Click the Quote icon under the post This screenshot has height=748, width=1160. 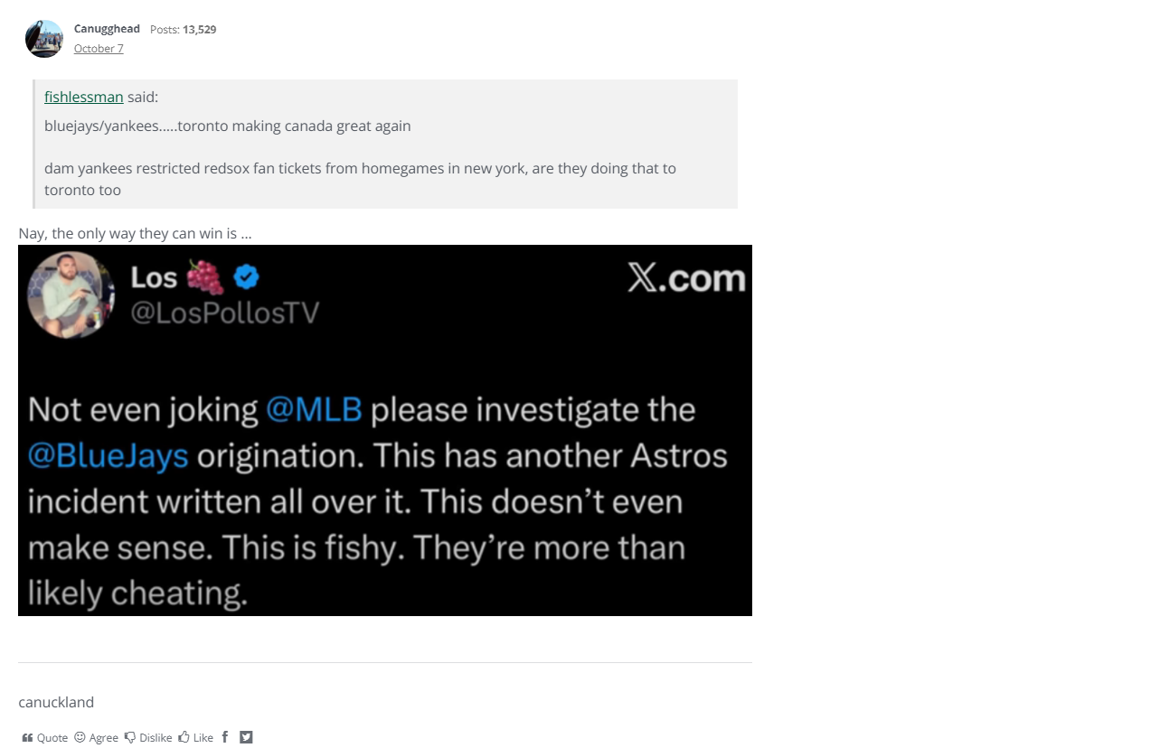pos(28,737)
